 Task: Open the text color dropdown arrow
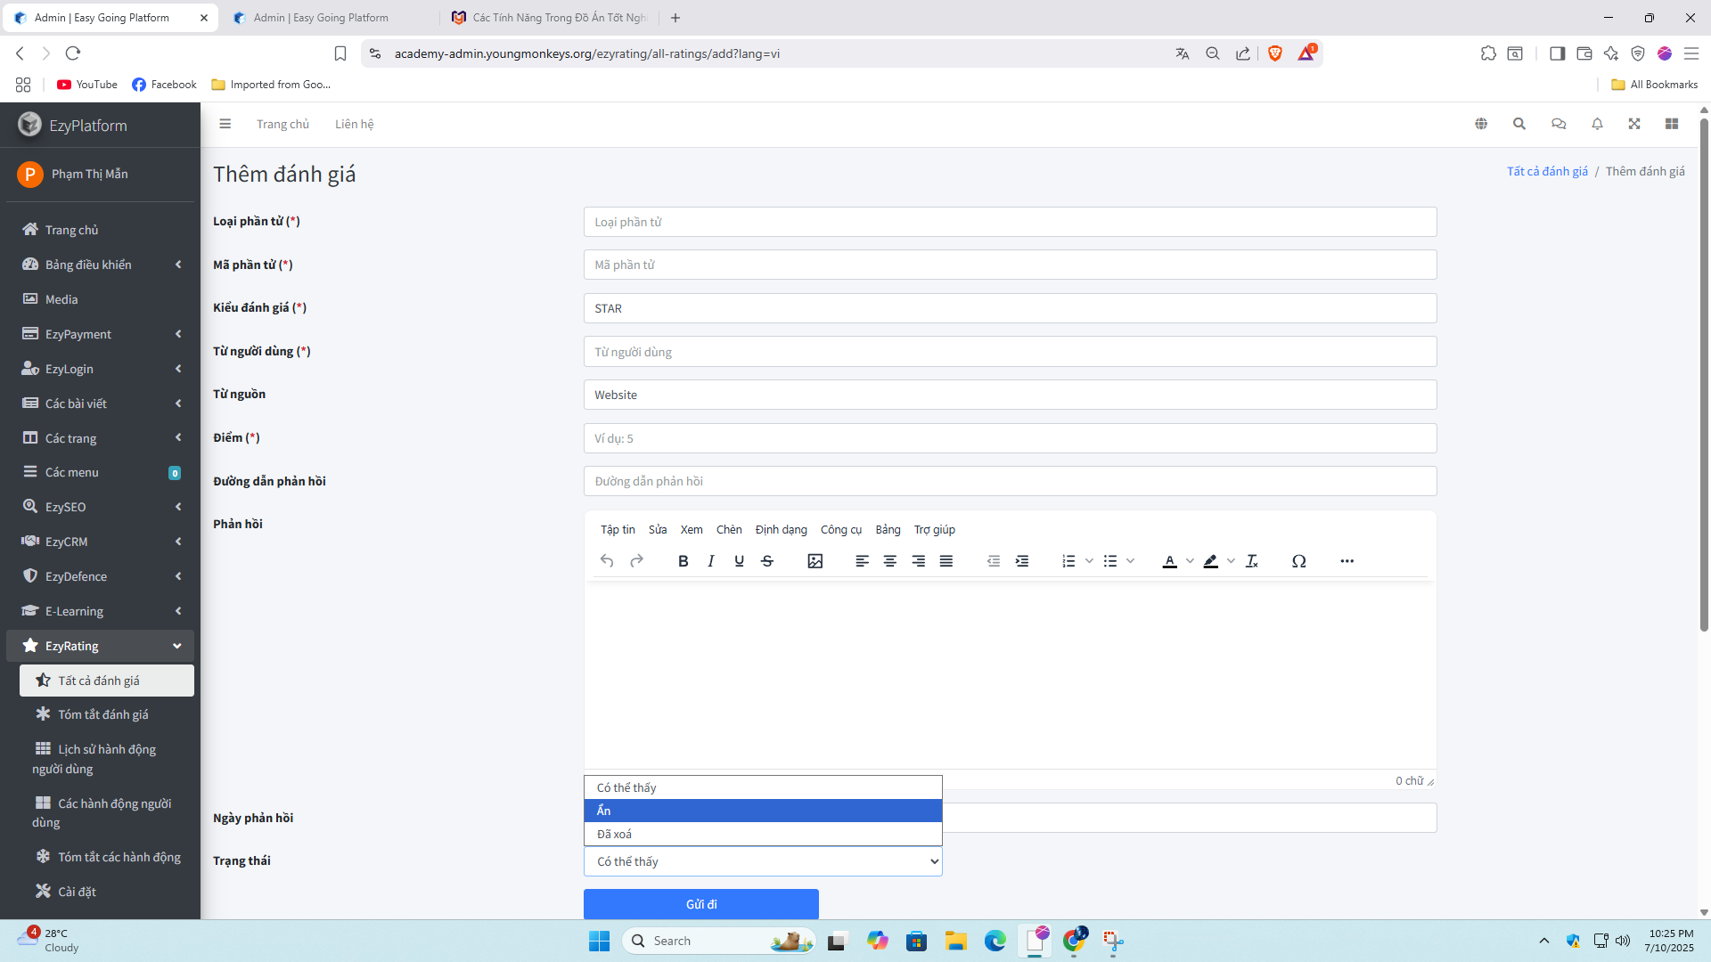point(1190,561)
